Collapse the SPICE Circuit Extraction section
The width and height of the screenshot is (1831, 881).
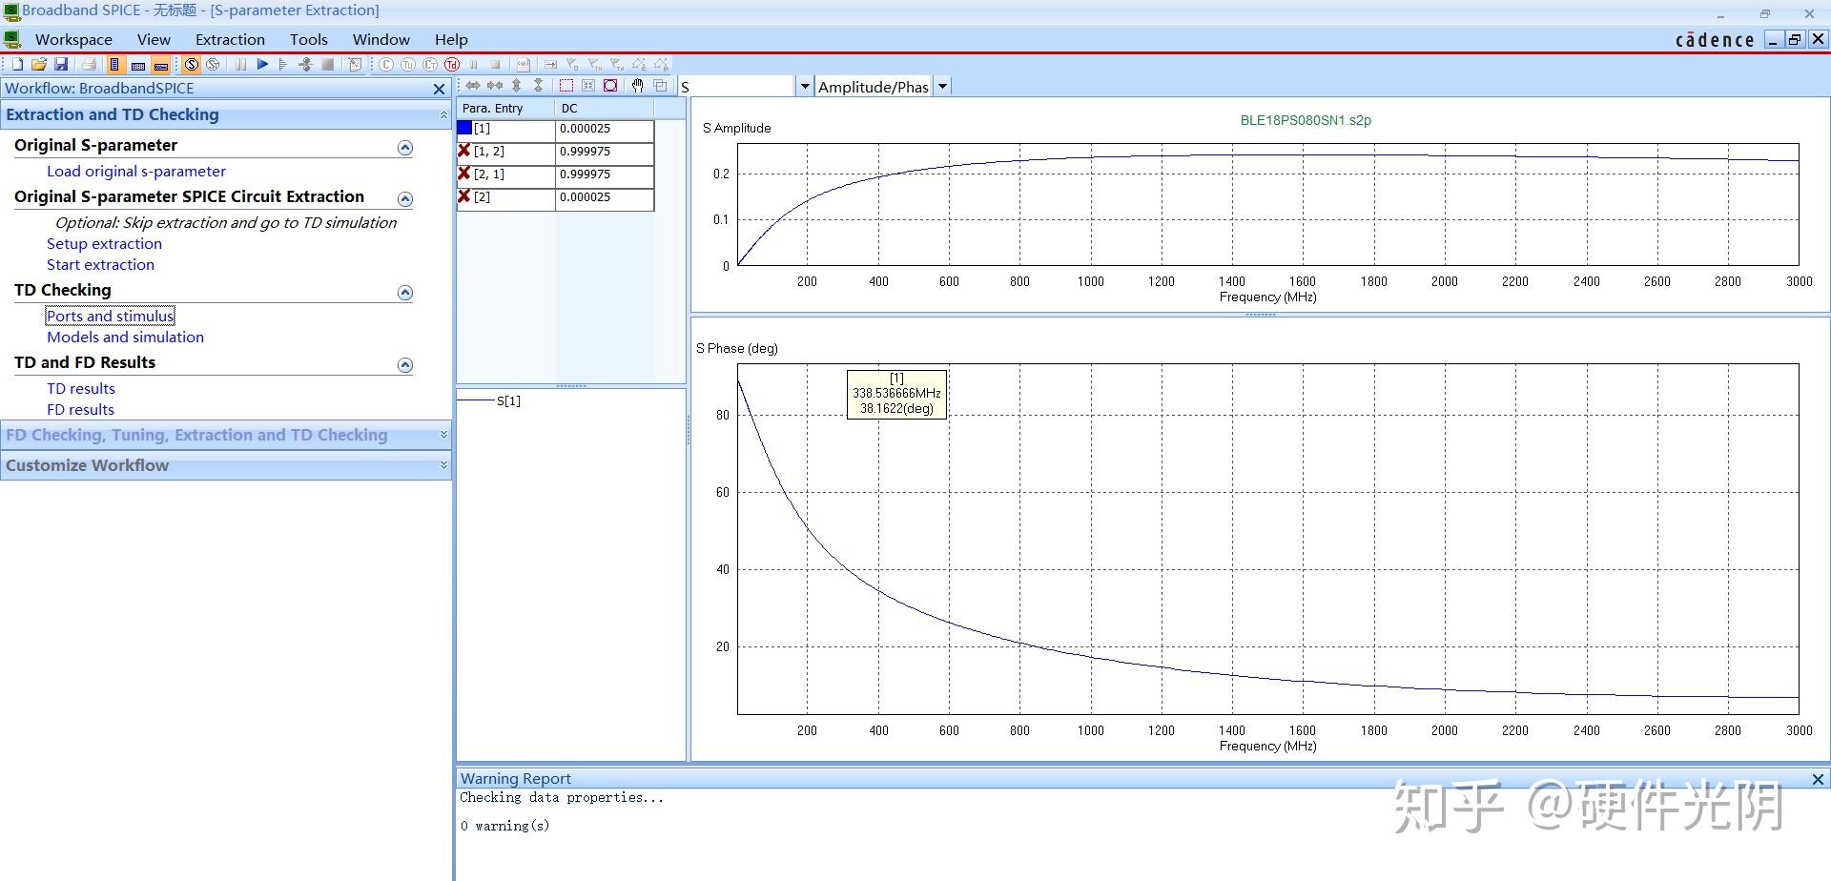pyautogui.click(x=405, y=199)
